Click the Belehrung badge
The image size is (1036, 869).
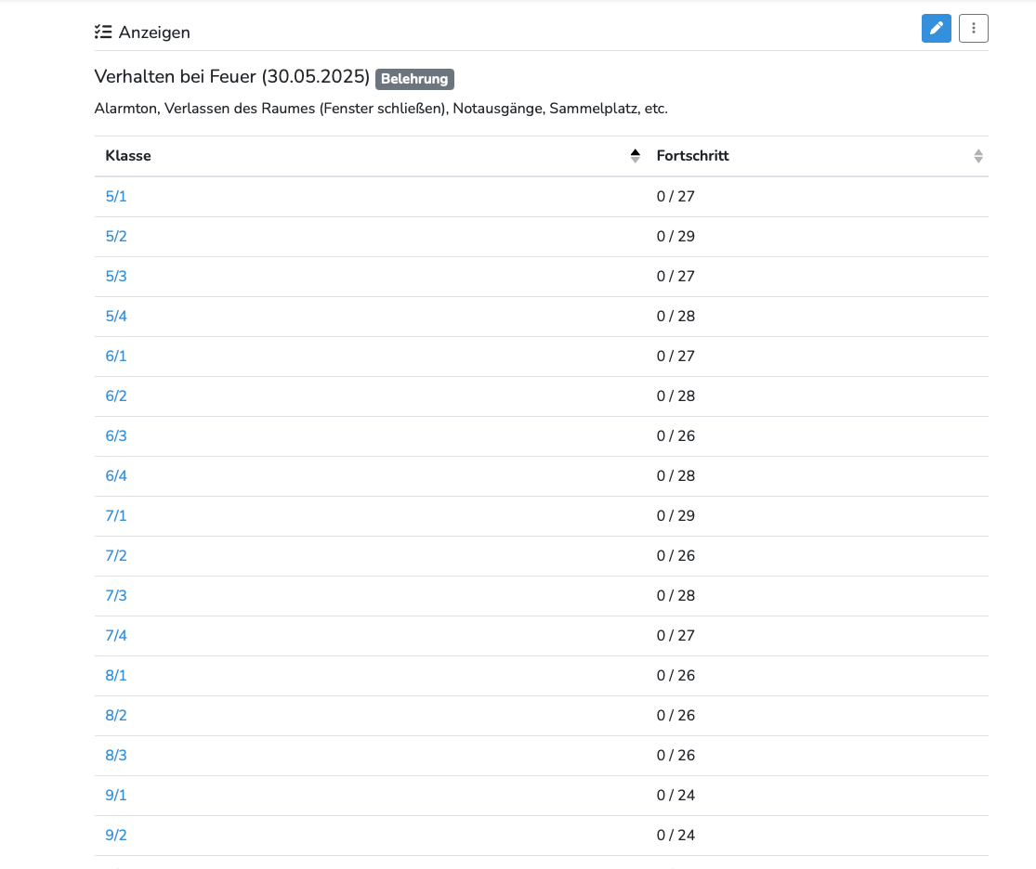(x=414, y=79)
